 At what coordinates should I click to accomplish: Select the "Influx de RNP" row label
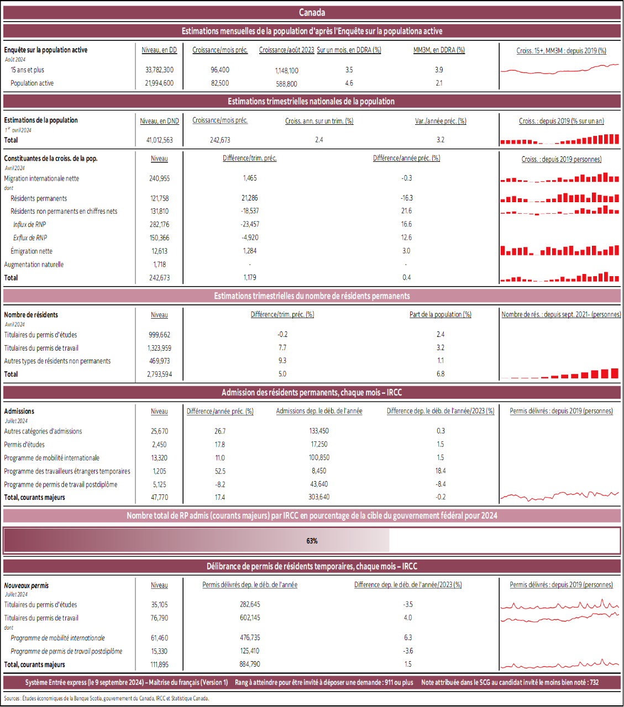30,224
